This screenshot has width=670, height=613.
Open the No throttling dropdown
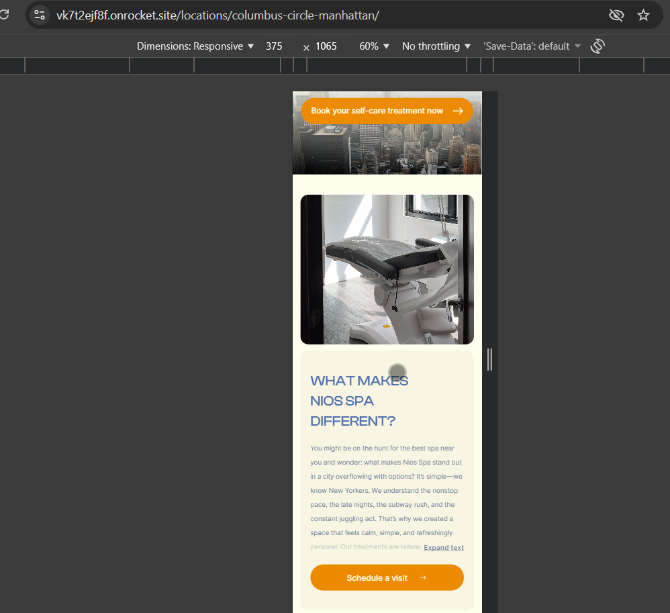point(436,46)
